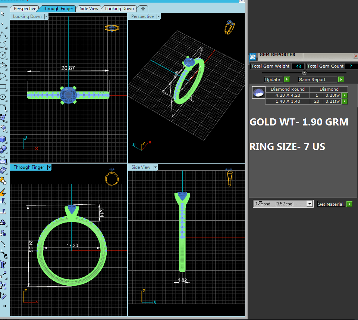Select the arrow pointer tool
Image resolution: width=358 pixels, height=320 pixels.
3,13
